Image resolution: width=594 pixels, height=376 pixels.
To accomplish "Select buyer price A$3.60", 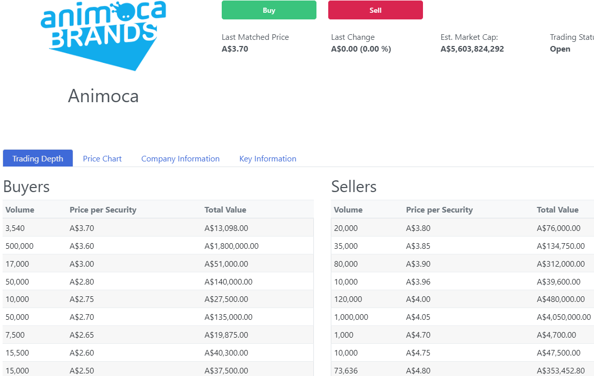I will pos(82,246).
